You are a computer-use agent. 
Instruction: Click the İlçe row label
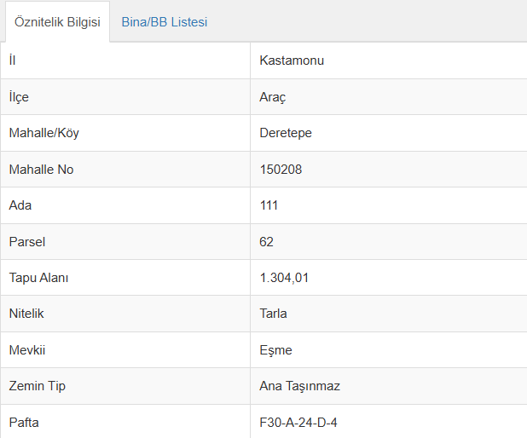point(19,97)
